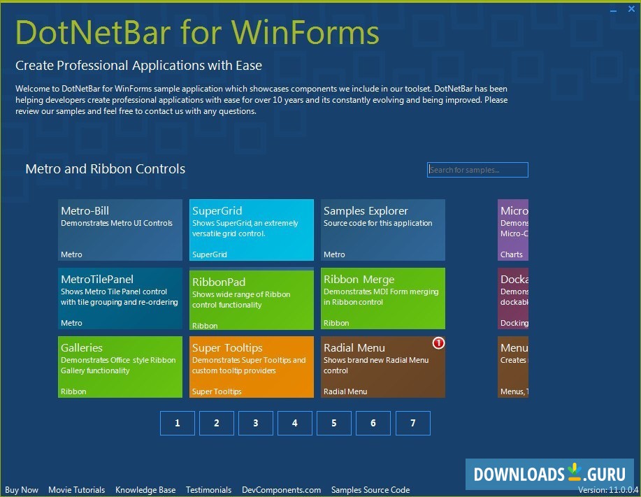Launch the RibbonPad sample tile
Screen dimensions: 641x497
click(252, 300)
